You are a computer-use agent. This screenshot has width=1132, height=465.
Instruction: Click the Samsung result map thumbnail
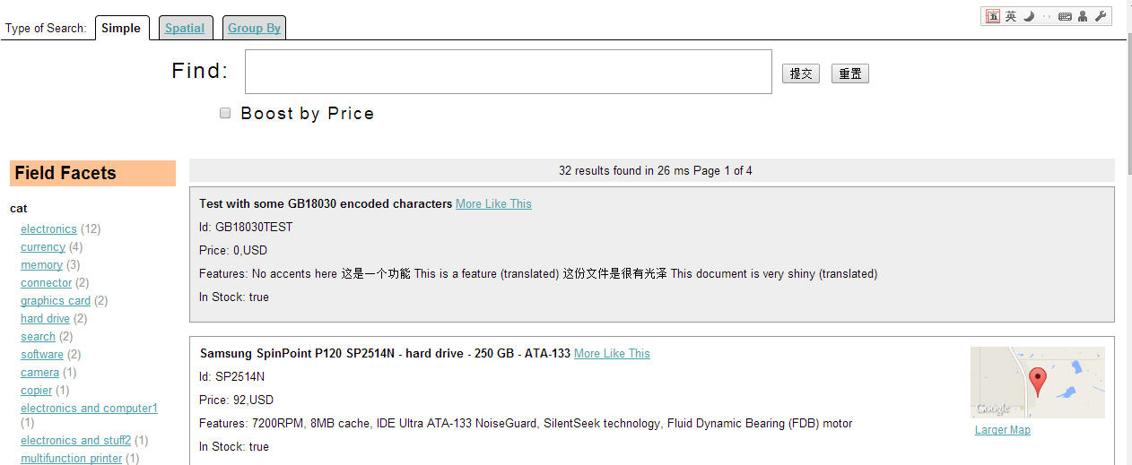(x=1038, y=383)
